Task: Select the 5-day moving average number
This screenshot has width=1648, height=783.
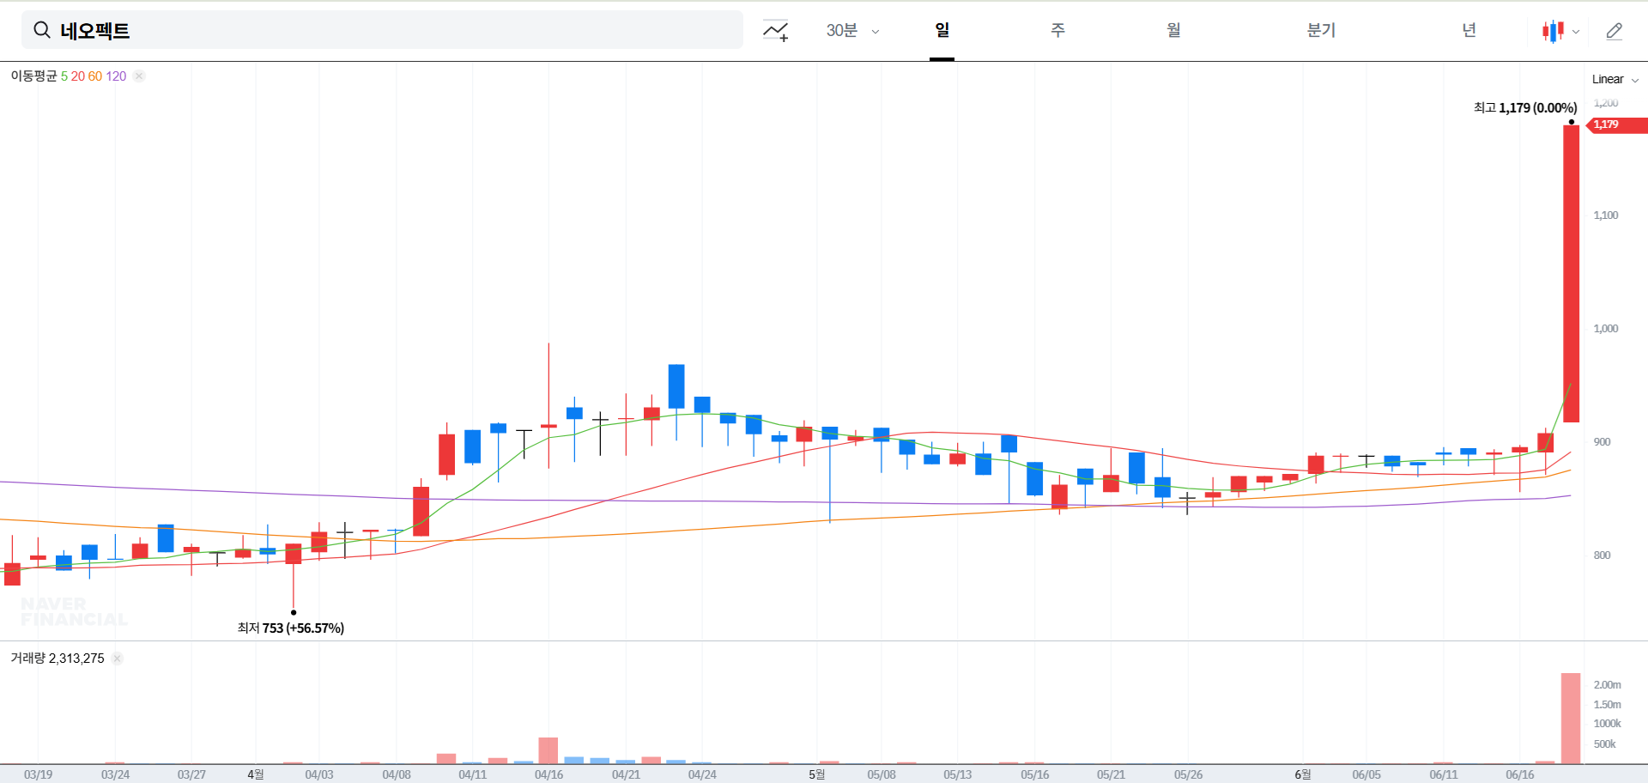Action: 64,76
